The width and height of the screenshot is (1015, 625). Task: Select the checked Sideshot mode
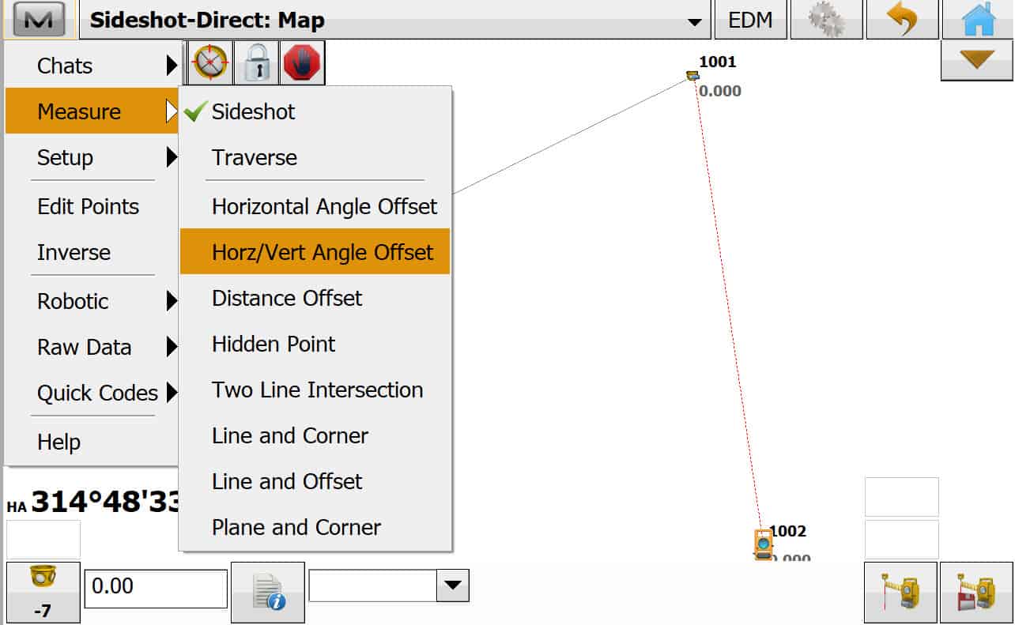click(315, 111)
